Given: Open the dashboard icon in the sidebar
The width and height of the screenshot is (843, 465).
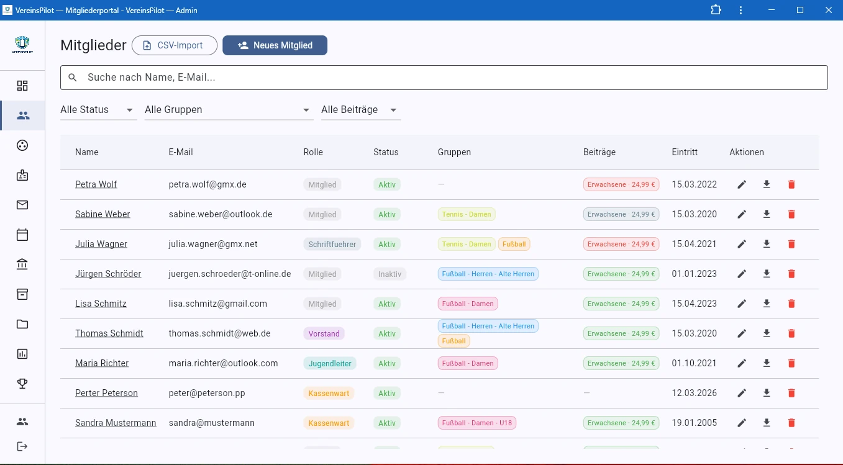Looking at the screenshot, I should pos(22,86).
